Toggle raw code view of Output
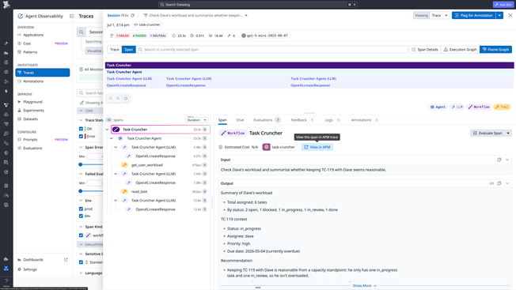The width and height of the screenshot is (516, 290). 491,183
